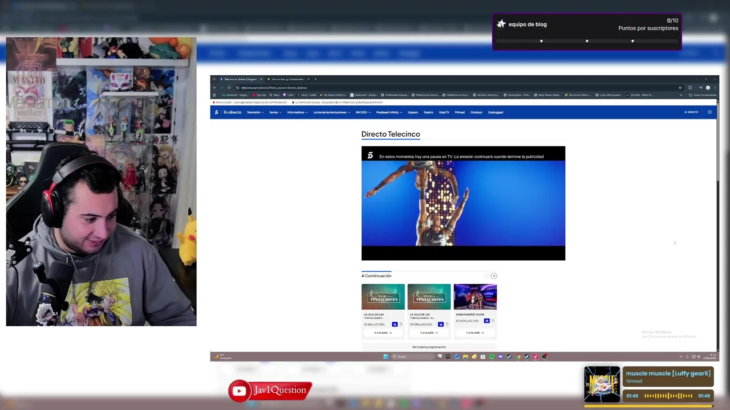
Task: Show next upcoming programs with arrow
Action: pos(494,276)
